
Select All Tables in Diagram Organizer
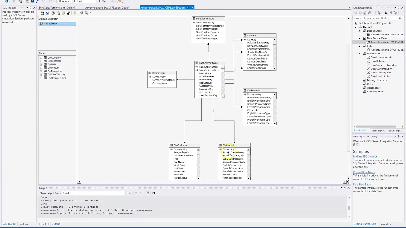click(57, 24)
